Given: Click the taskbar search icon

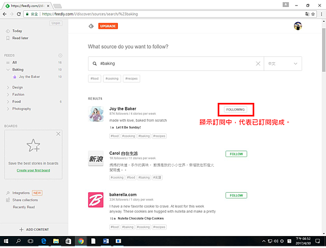Looking at the screenshot, I should [18, 241].
